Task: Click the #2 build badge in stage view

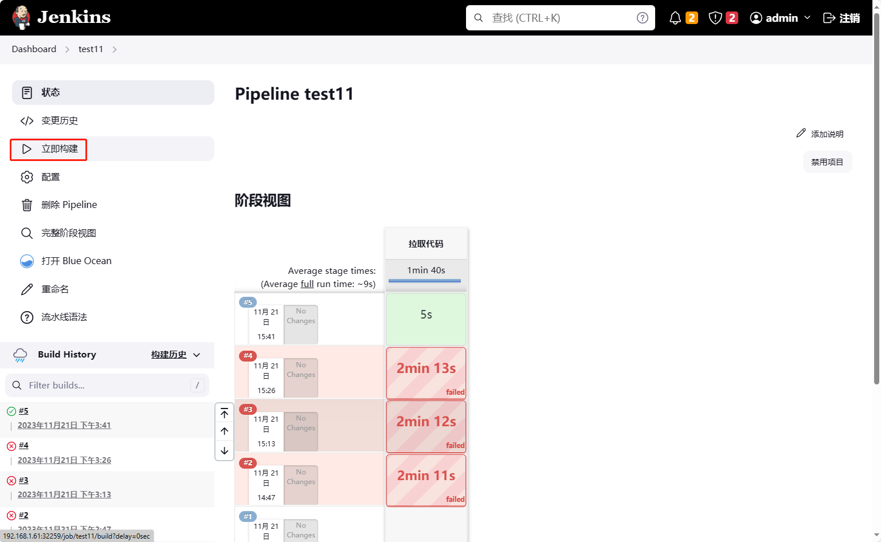Action: coord(248,463)
